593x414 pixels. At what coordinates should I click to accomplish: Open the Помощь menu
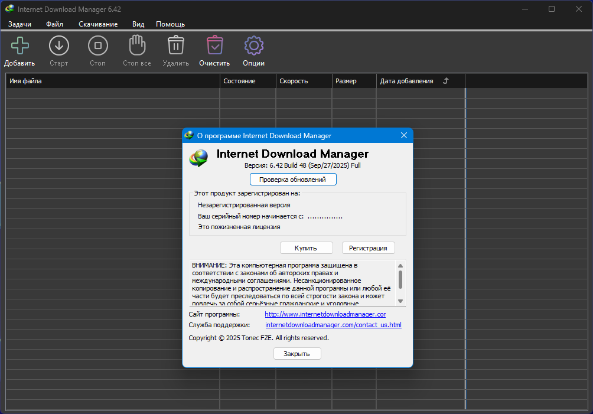170,24
